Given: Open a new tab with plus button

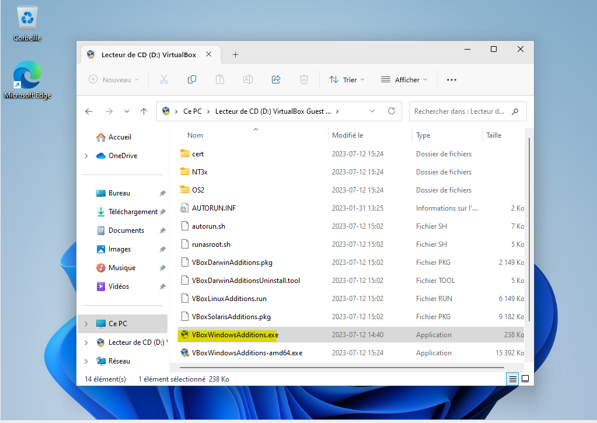Looking at the screenshot, I should (x=236, y=54).
